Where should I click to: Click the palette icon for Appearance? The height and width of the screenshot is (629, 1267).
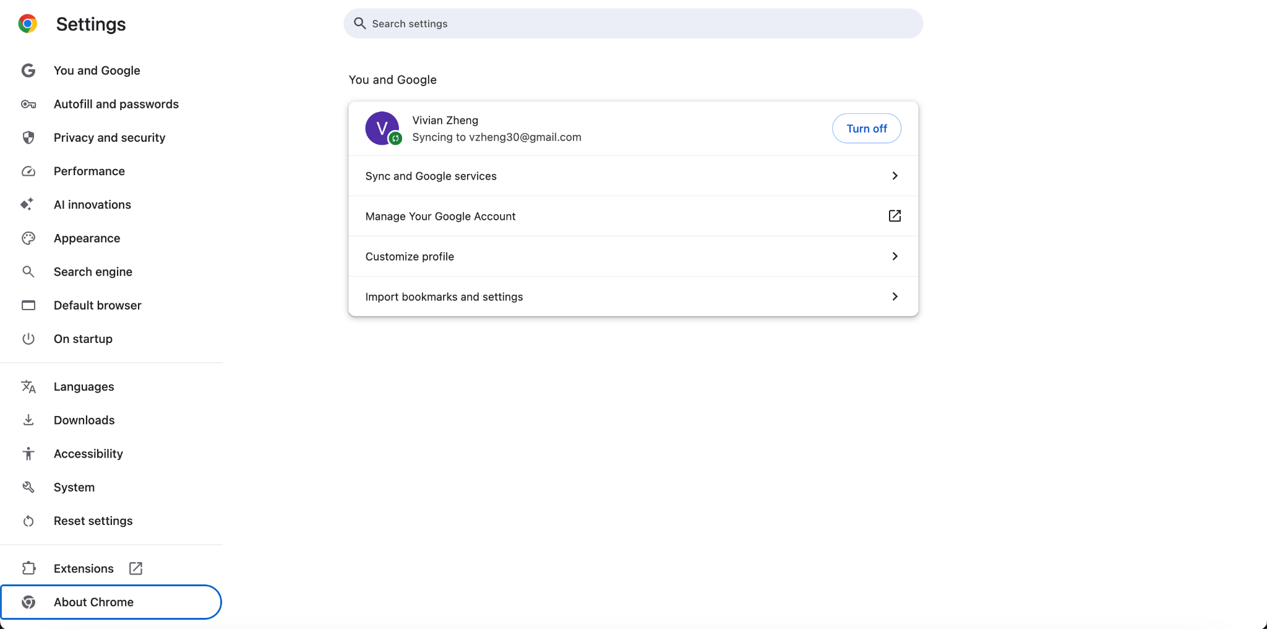pyautogui.click(x=28, y=238)
